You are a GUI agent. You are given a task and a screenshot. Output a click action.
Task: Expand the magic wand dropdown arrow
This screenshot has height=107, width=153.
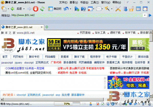pyautogui.click(x=112, y=9)
